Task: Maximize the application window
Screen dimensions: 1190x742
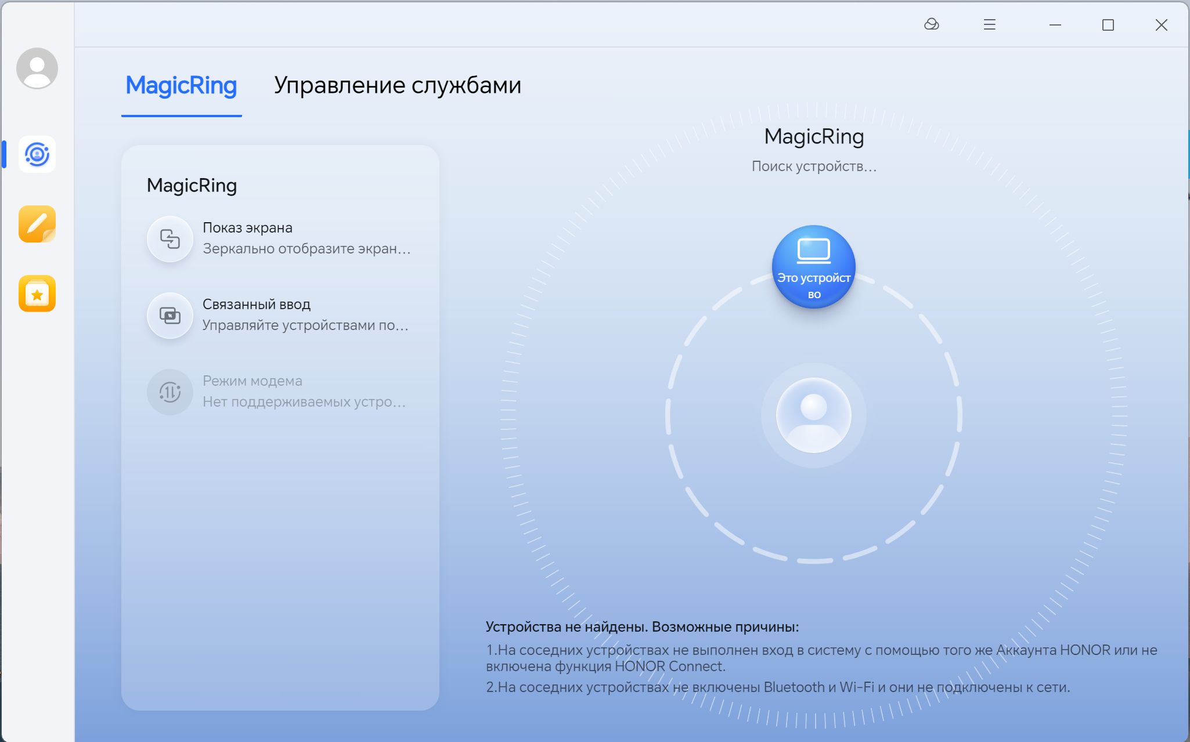Action: [1108, 25]
